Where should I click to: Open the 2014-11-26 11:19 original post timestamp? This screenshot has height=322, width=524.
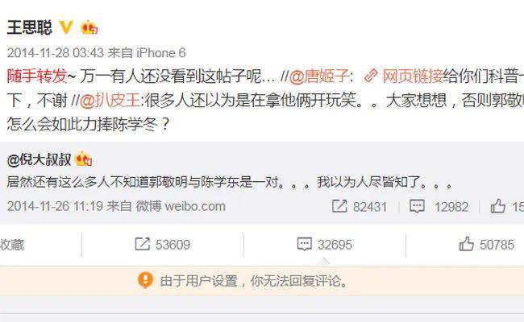click(x=55, y=206)
